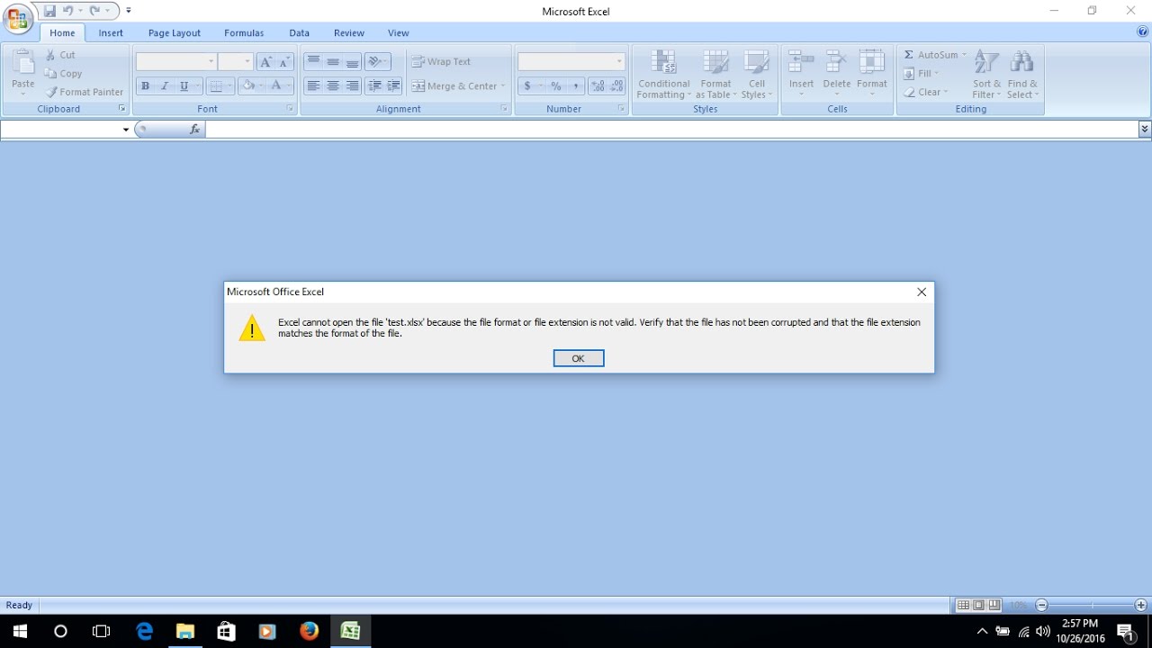Select the Format Painter brush
This screenshot has height=648, width=1152.
pyautogui.click(x=84, y=92)
